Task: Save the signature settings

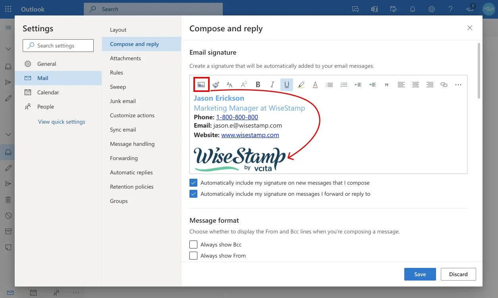Action: click(420, 274)
